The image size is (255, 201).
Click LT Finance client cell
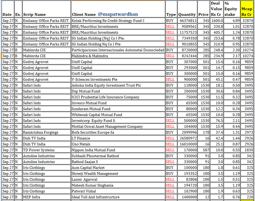(118, 138)
